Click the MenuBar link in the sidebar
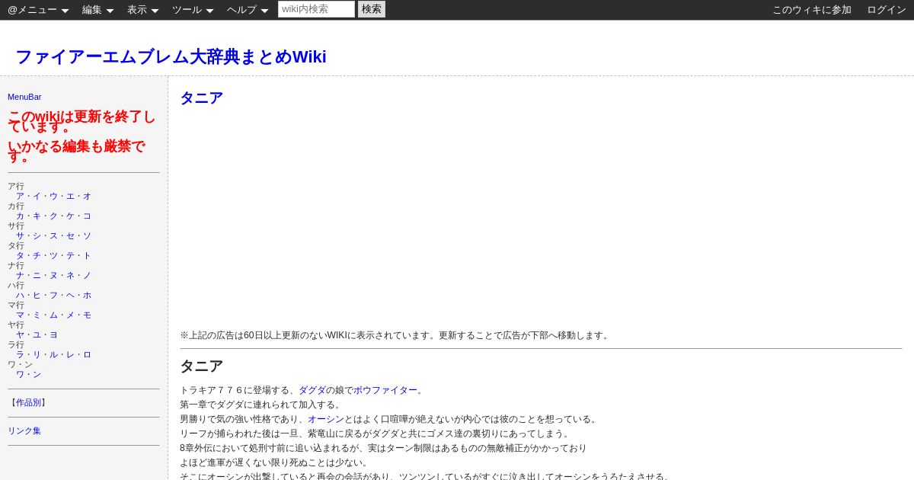The image size is (914, 480). point(24,97)
